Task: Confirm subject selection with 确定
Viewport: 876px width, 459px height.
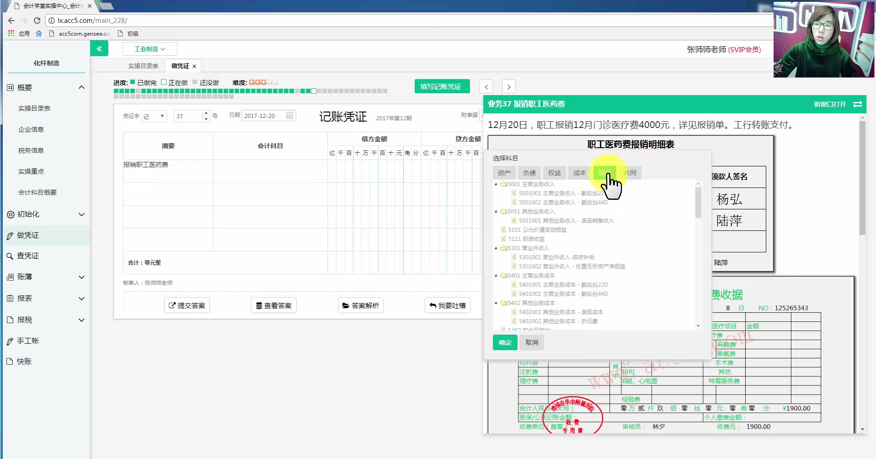Action: point(505,342)
